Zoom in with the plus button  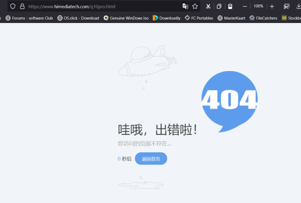pyautogui.click(x=272, y=6)
